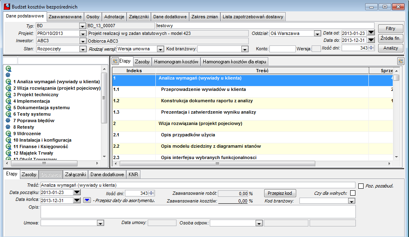Click the top Ilość dni spinner arrows
409x237 pixels.
tap(371, 48)
